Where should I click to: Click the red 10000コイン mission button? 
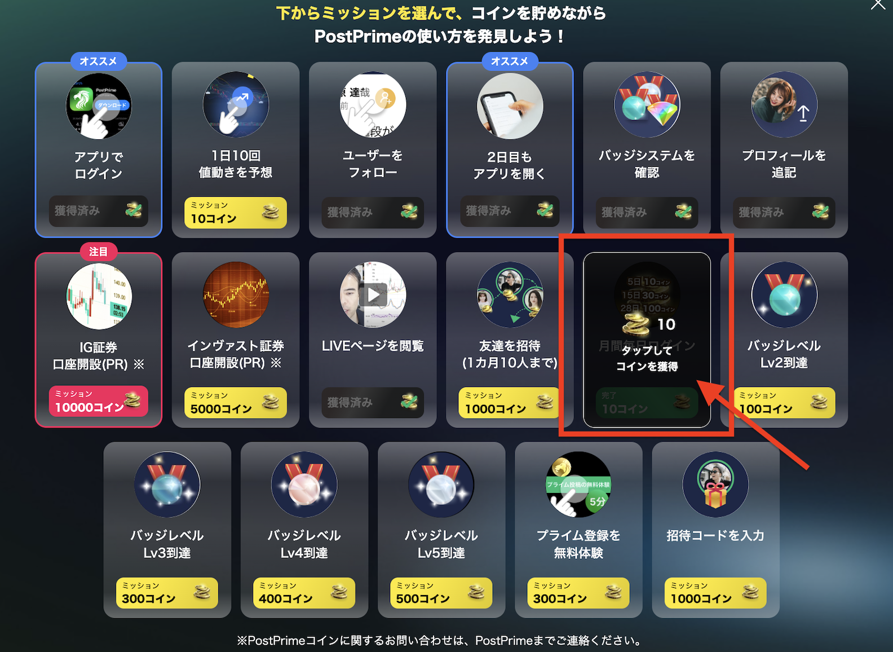point(99,401)
